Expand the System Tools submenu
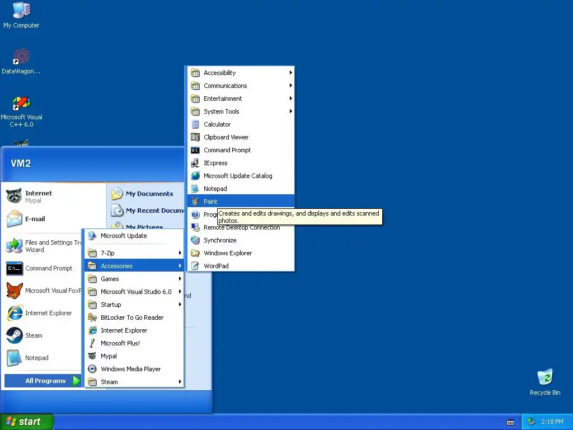 click(241, 111)
